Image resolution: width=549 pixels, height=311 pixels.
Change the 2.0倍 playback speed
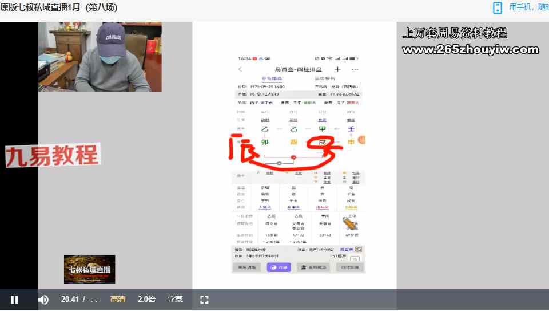(x=146, y=300)
